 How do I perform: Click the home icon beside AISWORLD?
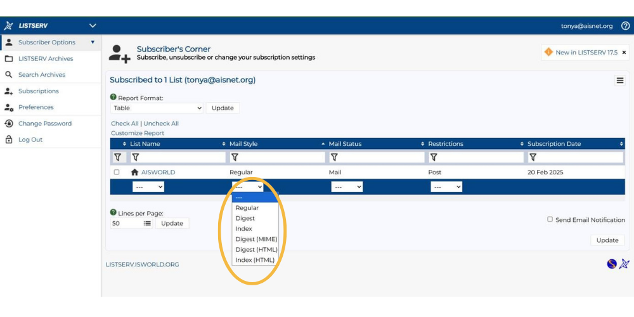click(134, 172)
